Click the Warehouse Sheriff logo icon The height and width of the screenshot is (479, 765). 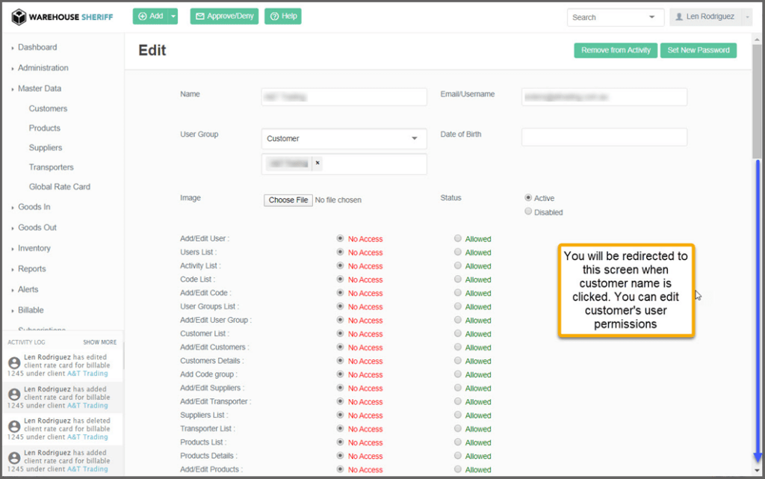point(19,16)
